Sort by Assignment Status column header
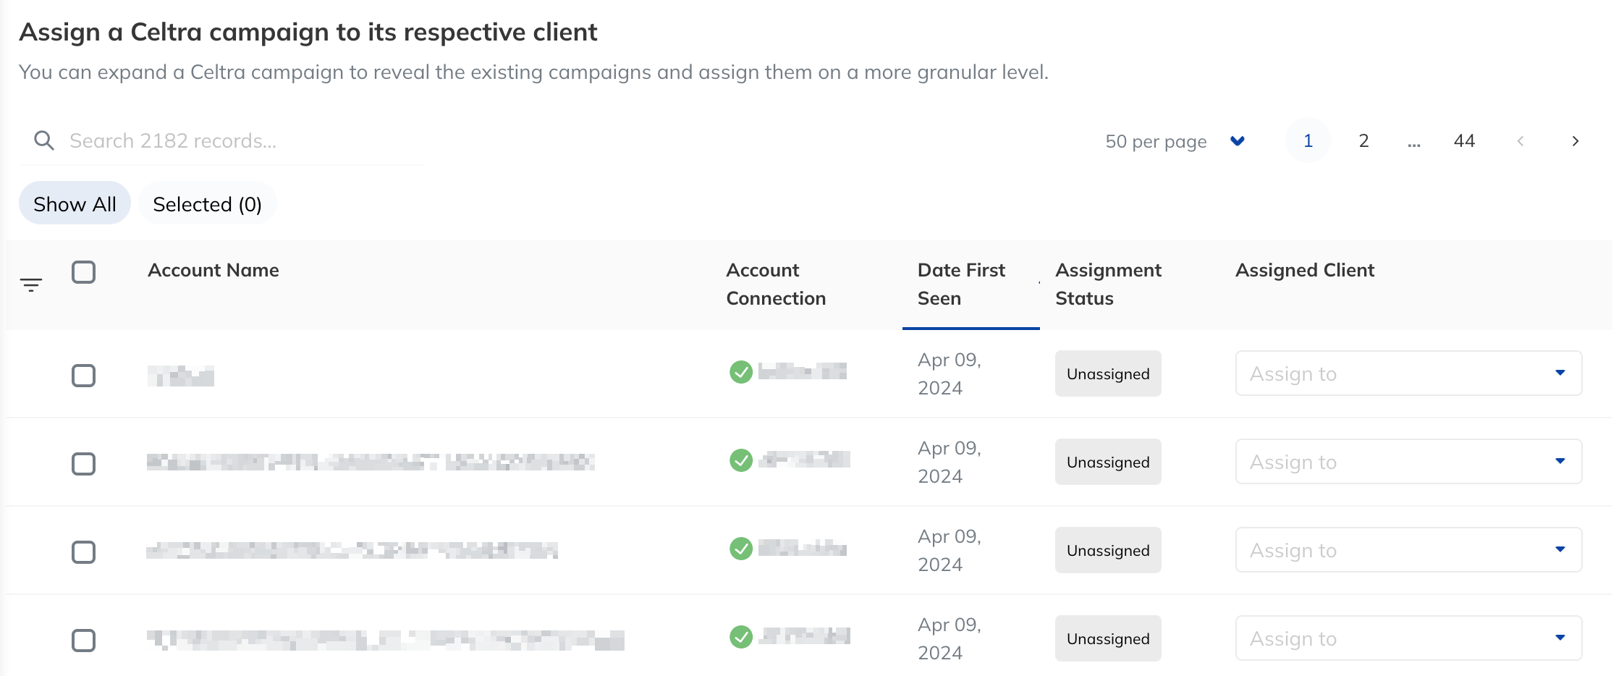The image size is (1624, 676). click(x=1108, y=284)
